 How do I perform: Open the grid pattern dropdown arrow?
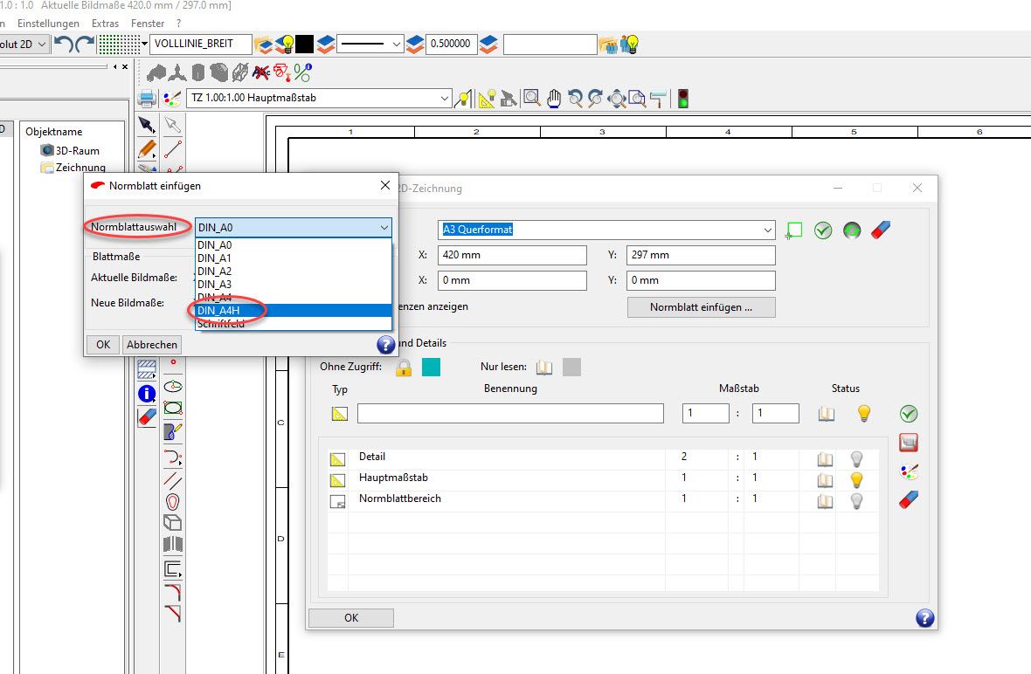145,45
